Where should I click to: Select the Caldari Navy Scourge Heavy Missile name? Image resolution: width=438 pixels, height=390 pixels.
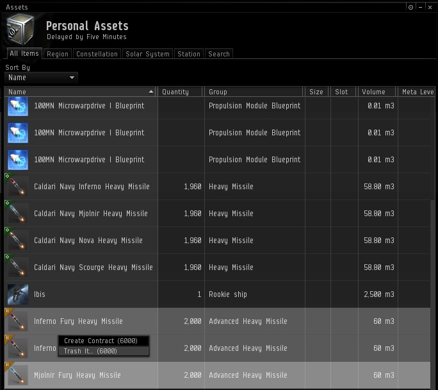click(93, 267)
